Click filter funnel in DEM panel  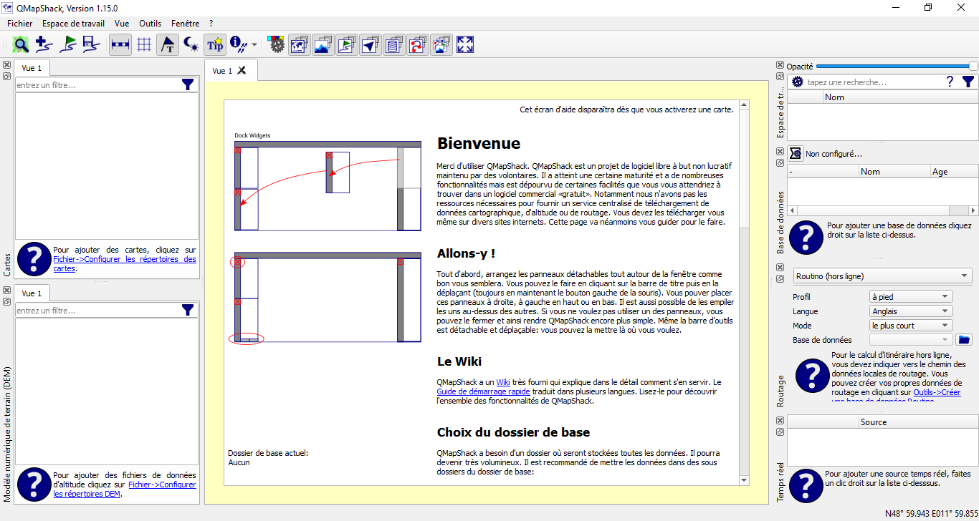[188, 310]
